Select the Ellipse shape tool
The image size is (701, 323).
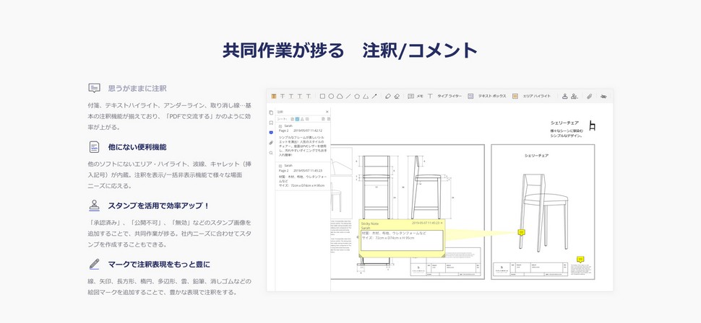click(331, 96)
